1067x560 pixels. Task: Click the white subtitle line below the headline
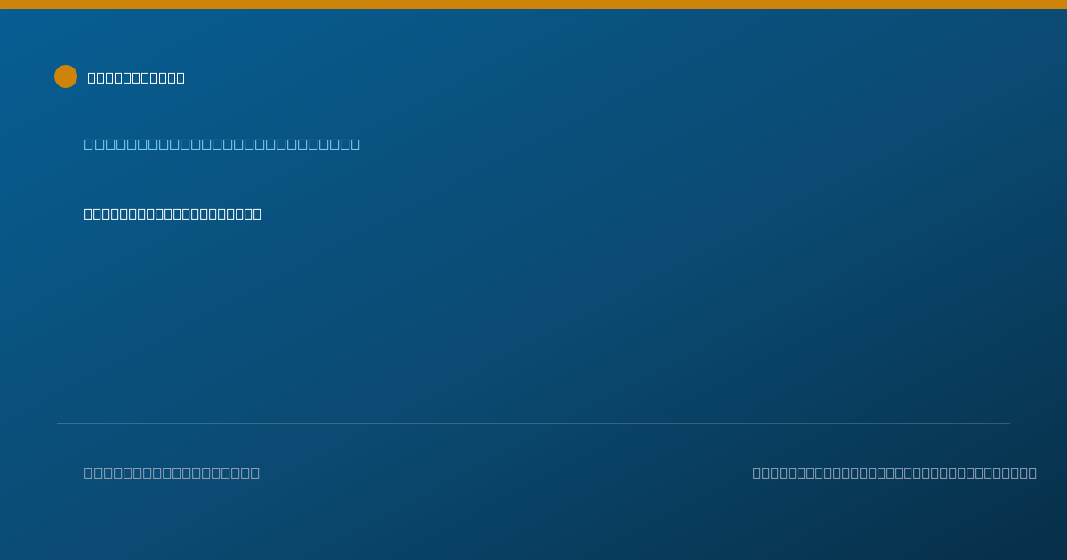click(x=172, y=213)
